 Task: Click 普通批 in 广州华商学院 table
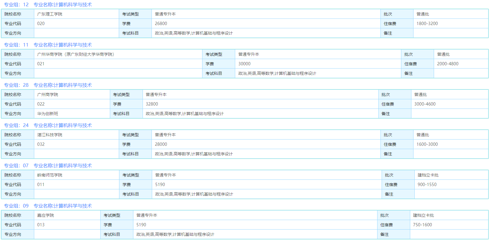(443, 54)
